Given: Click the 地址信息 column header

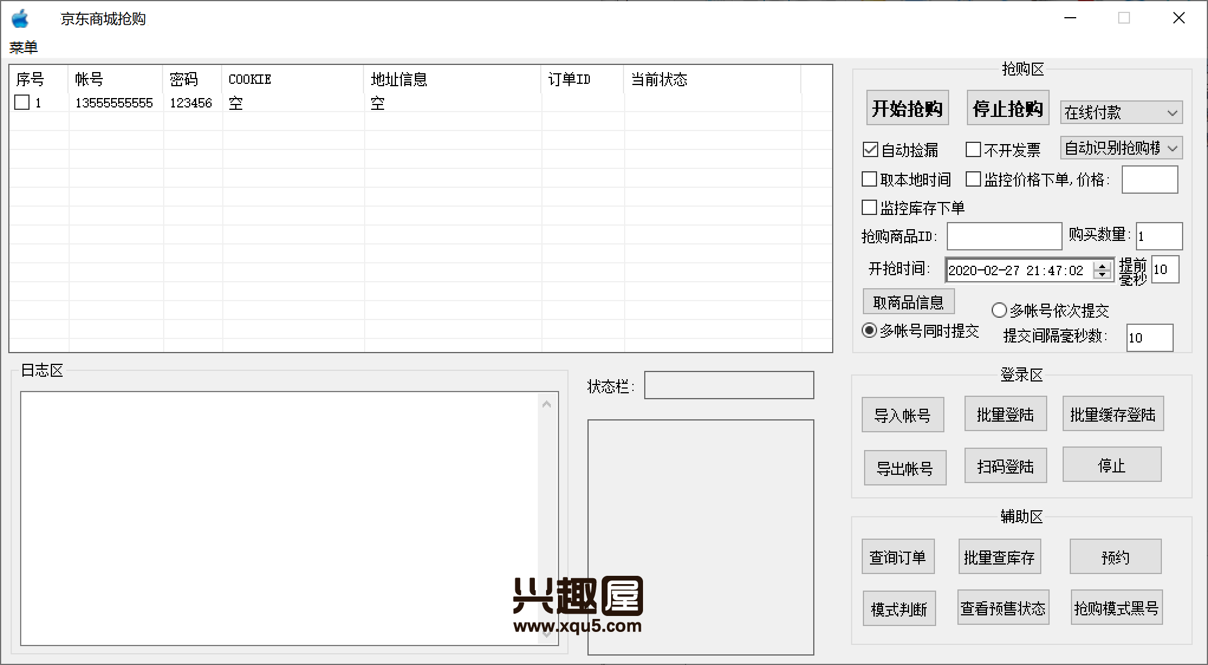Looking at the screenshot, I should [452, 79].
